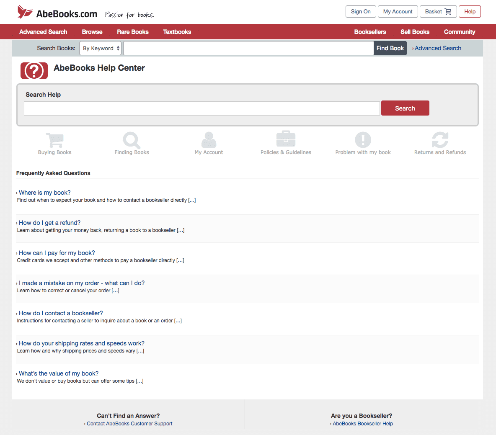The width and height of the screenshot is (496, 435).
Task: Open shipping rates and speeds question
Action: point(82,343)
